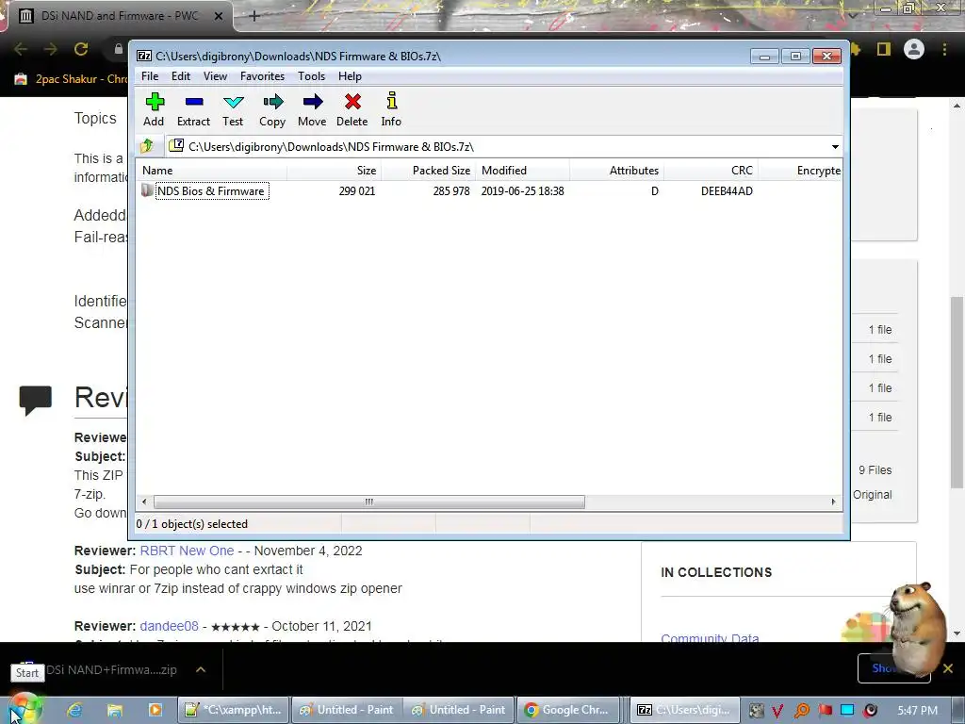Switch to Google Chrome taskbar button
This screenshot has height=724, width=965.
[x=566, y=710]
